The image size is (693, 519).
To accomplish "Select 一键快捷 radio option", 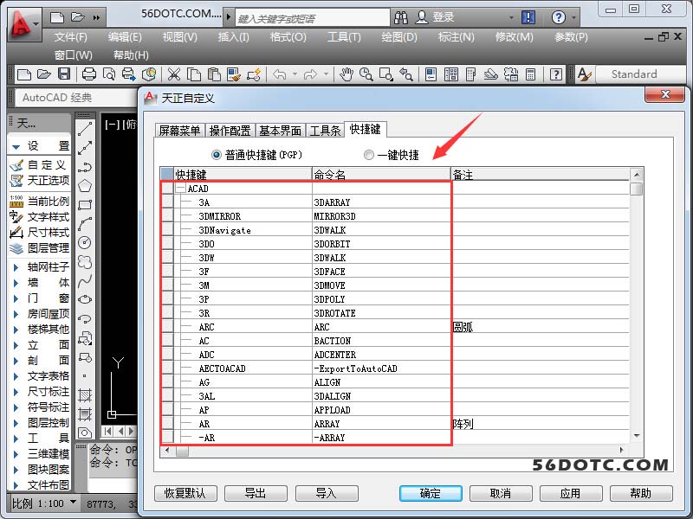I will [x=369, y=156].
